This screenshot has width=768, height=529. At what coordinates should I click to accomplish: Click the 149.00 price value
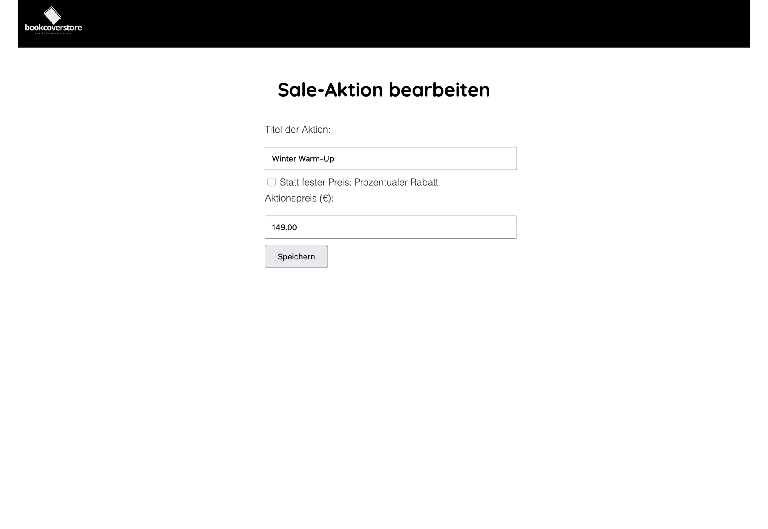pyautogui.click(x=284, y=227)
